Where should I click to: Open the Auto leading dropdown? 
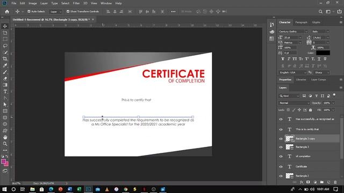pyautogui.click(x=327, y=38)
